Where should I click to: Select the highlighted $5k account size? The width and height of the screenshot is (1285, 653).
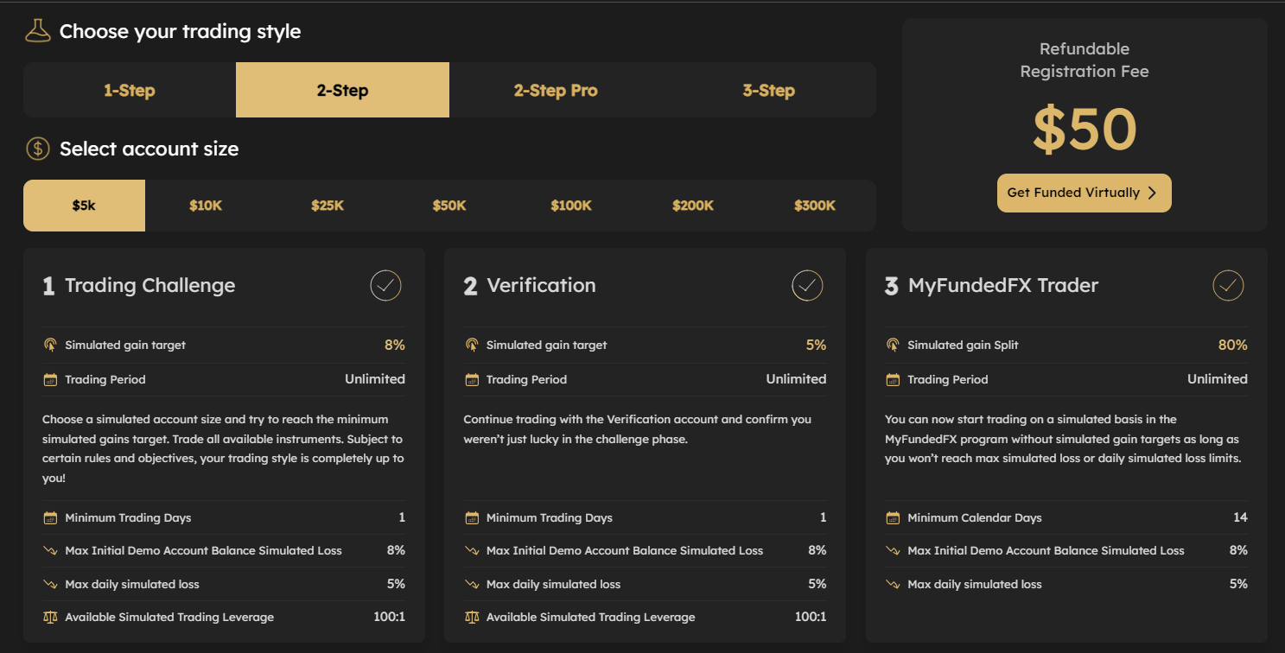pos(84,206)
